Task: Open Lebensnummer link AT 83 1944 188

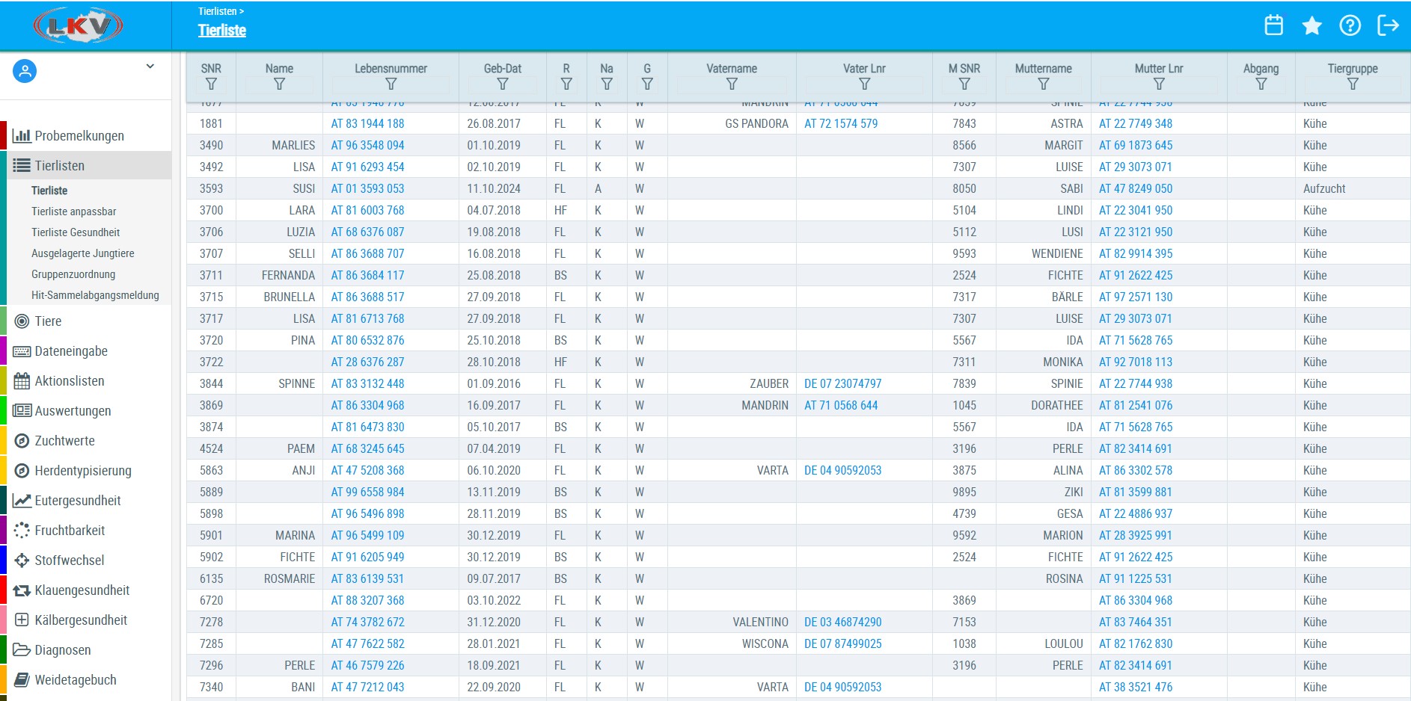Action: [x=367, y=124]
